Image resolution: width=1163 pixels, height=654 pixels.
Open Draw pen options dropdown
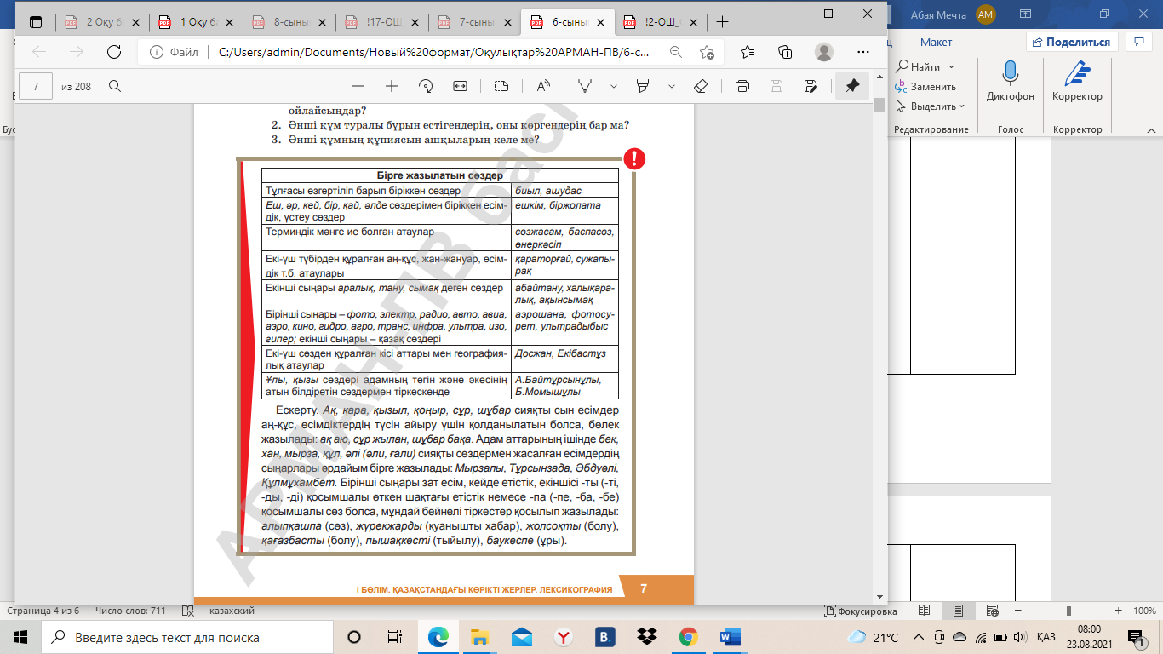point(614,86)
